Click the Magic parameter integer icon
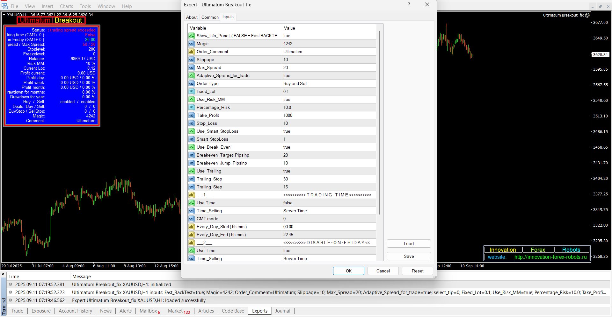The height and width of the screenshot is (317, 612). coord(191,44)
